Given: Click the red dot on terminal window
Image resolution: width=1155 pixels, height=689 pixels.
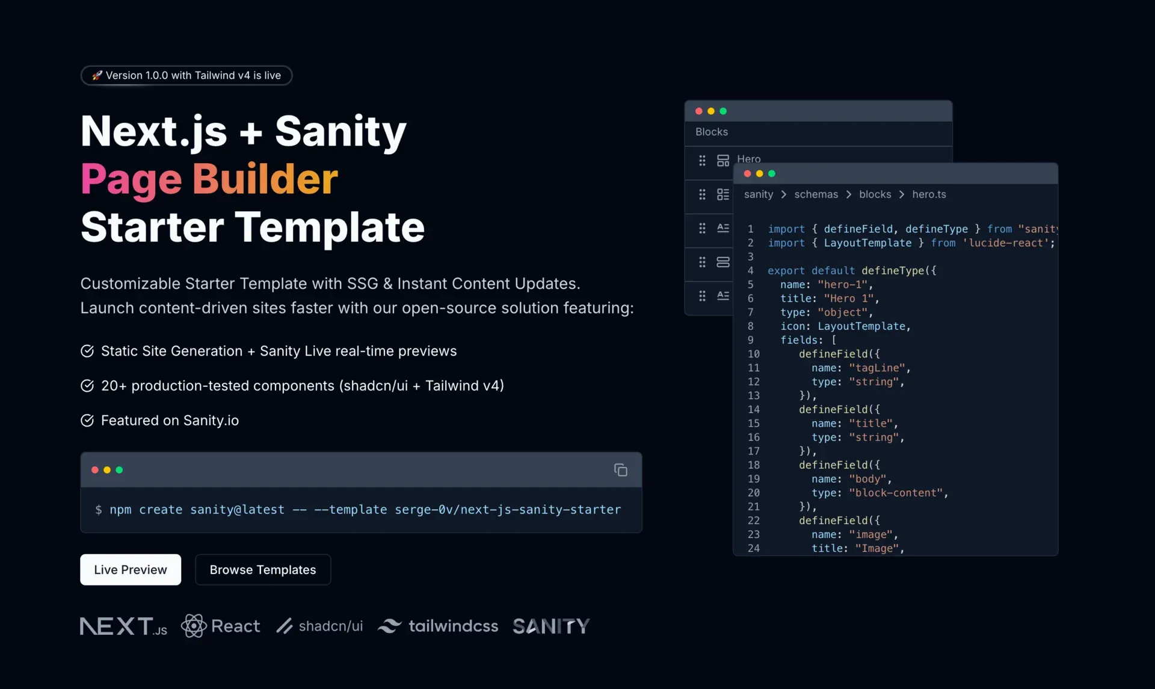Looking at the screenshot, I should click(x=94, y=470).
